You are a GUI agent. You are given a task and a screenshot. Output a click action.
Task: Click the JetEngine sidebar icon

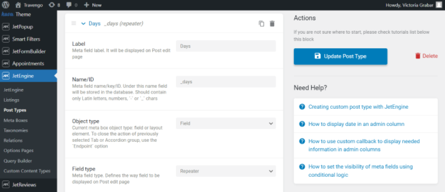pos(6,75)
